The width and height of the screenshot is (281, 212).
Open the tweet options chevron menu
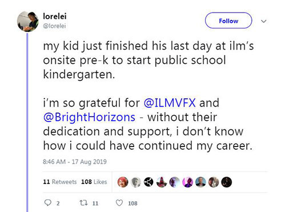[x=264, y=21]
